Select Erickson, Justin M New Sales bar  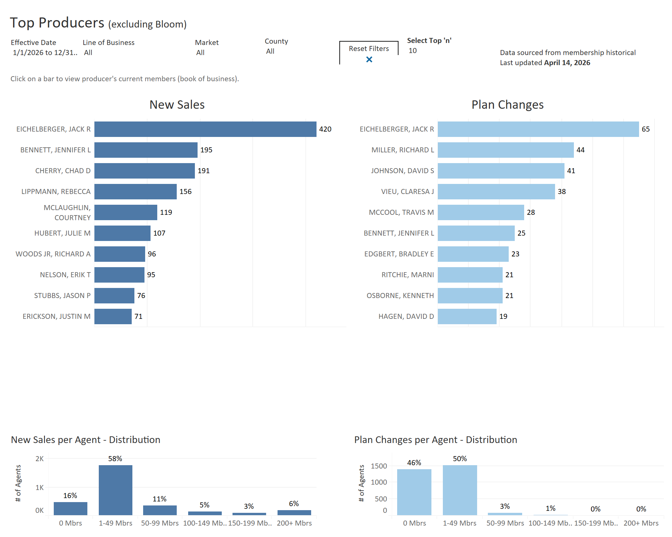coord(113,316)
